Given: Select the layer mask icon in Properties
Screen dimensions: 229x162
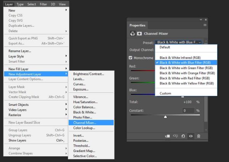Looking at the screenshot, I should [139, 34].
